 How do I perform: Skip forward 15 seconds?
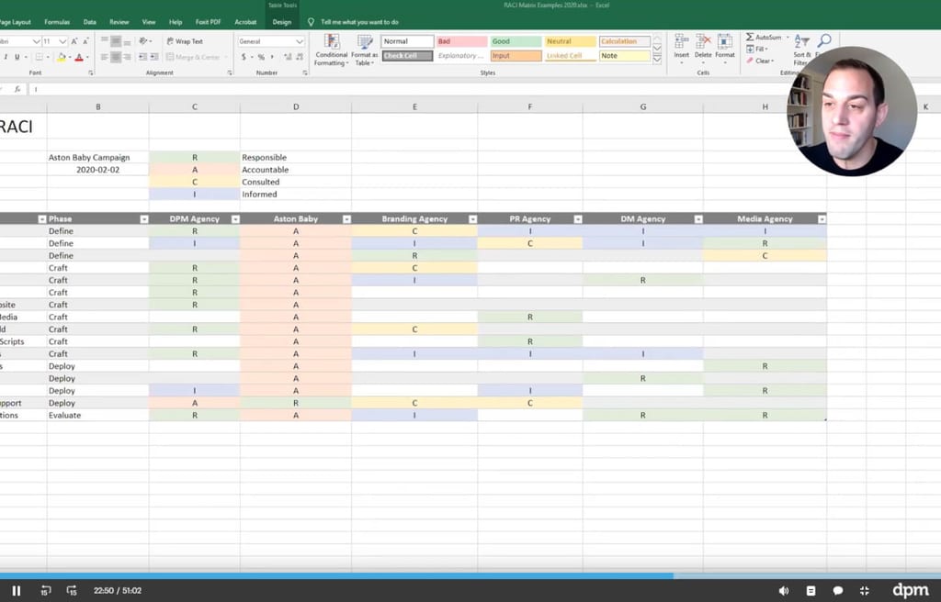[x=72, y=591]
